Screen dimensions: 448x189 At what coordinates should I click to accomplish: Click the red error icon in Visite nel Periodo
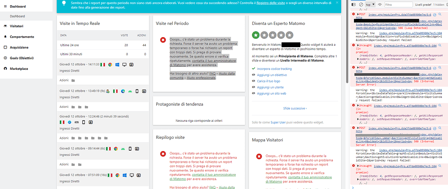click(x=163, y=40)
